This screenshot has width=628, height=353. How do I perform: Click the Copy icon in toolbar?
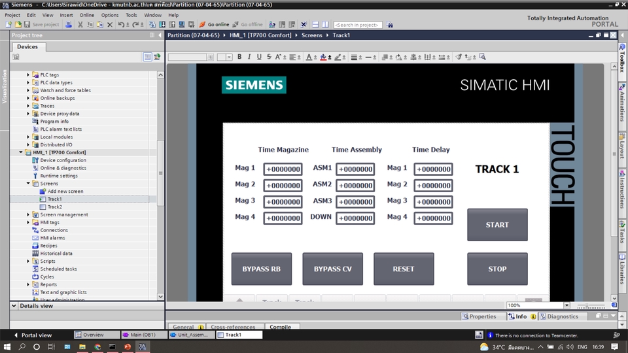click(90, 24)
